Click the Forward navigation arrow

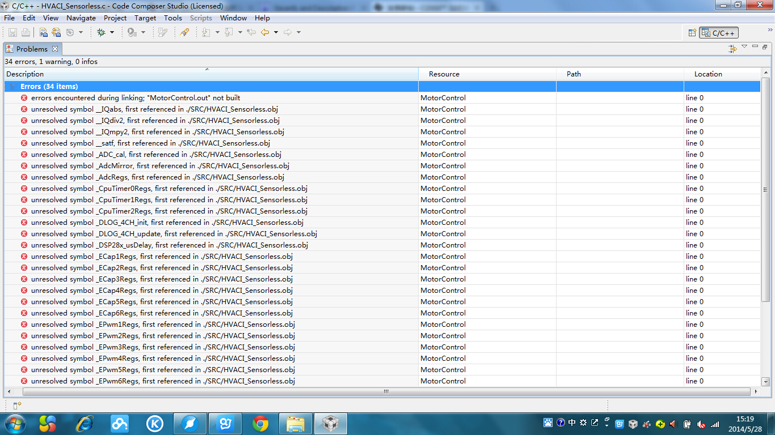pyautogui.click(x=288, y=33)
